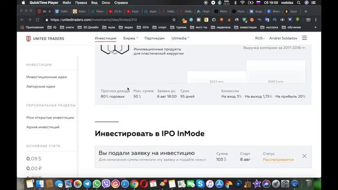The image size is (338, 190).
Task: Launch Google Chrome from the dock
Action: [x=134, y=184]
